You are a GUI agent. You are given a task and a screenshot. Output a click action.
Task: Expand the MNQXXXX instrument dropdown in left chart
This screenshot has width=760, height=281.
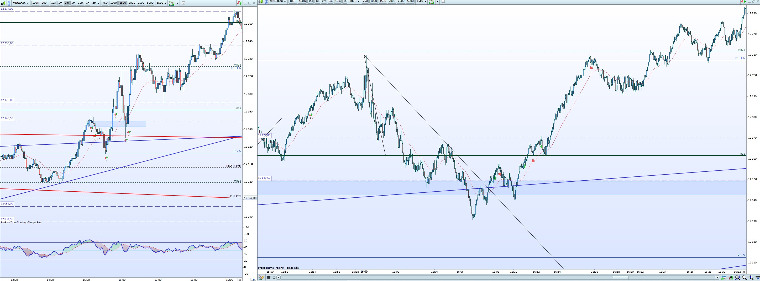(20, 3)
